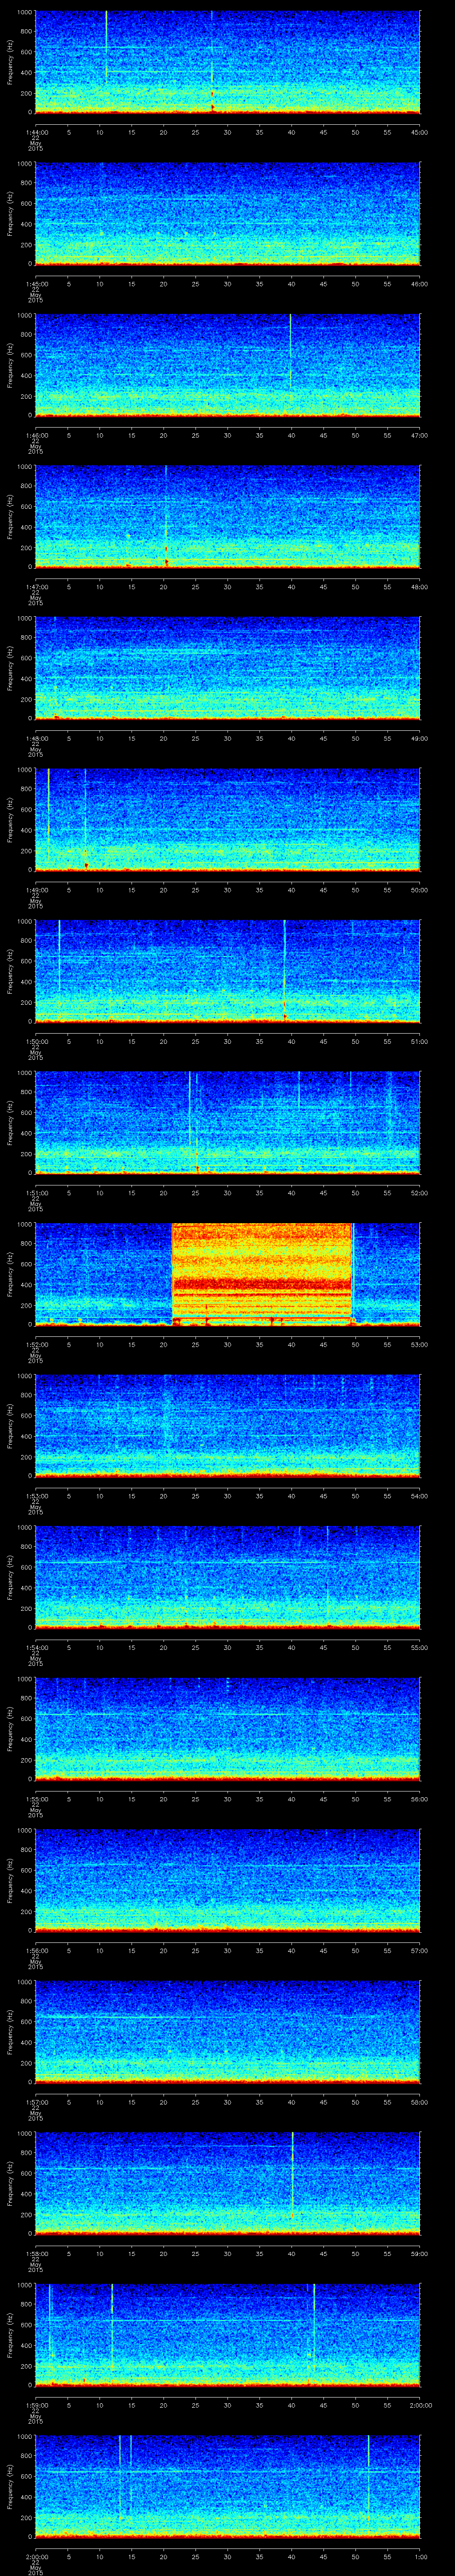Click the "1:56:00" time axis label
Viewport: 455px width, 2576px height.
(36, 1950)
